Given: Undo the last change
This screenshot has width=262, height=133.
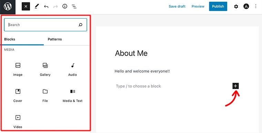Looking at the screenshot, I should [46, 7].
